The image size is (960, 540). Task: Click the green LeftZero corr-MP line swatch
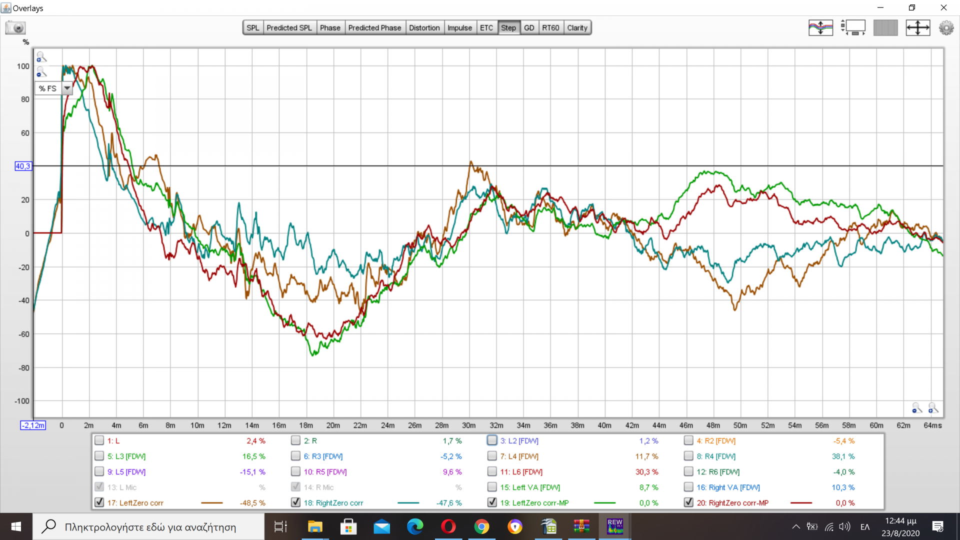[605, 503]
